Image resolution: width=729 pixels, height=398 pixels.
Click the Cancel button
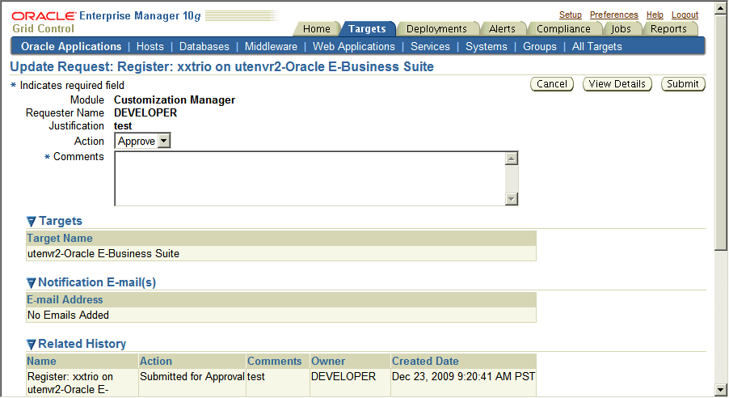coord(552,84)
